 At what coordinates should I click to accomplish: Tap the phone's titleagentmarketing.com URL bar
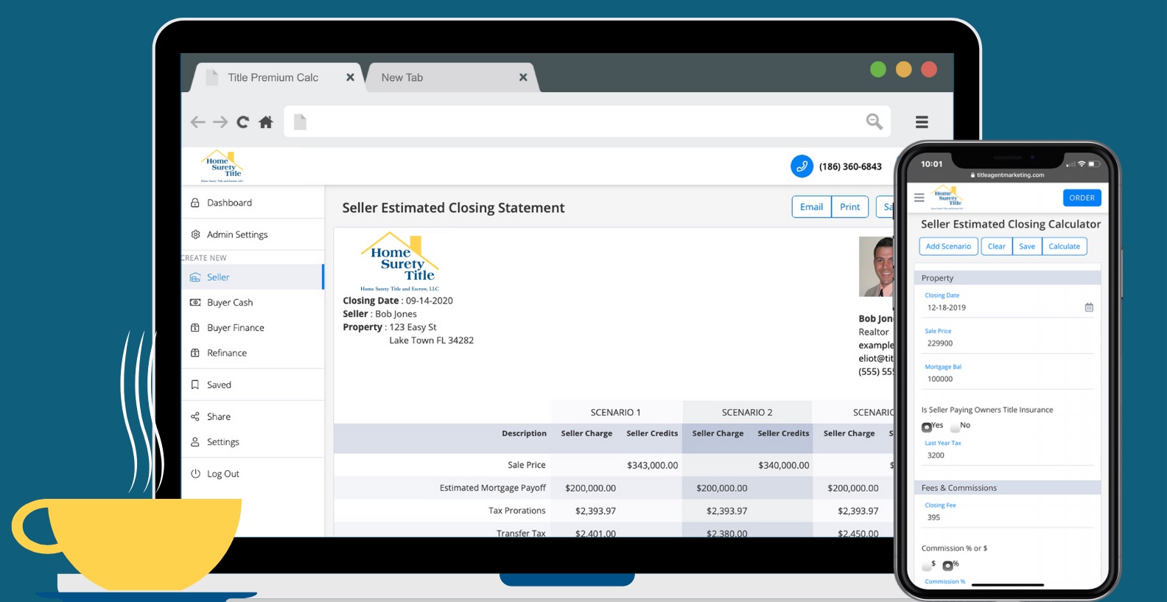1007,175
